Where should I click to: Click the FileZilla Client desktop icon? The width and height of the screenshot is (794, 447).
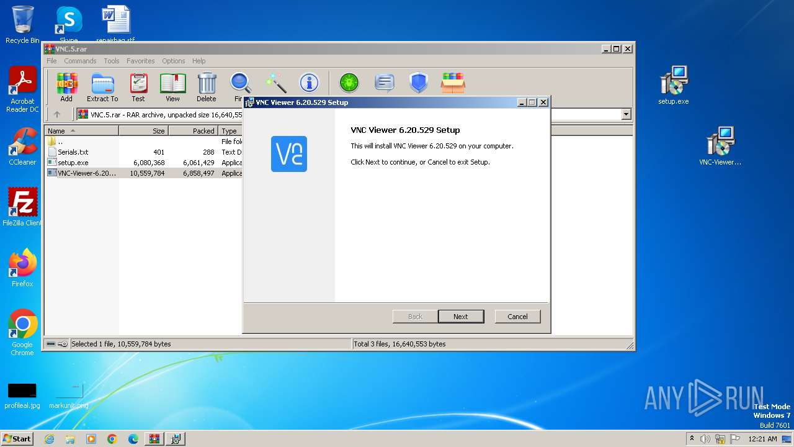tap(22, 207)
